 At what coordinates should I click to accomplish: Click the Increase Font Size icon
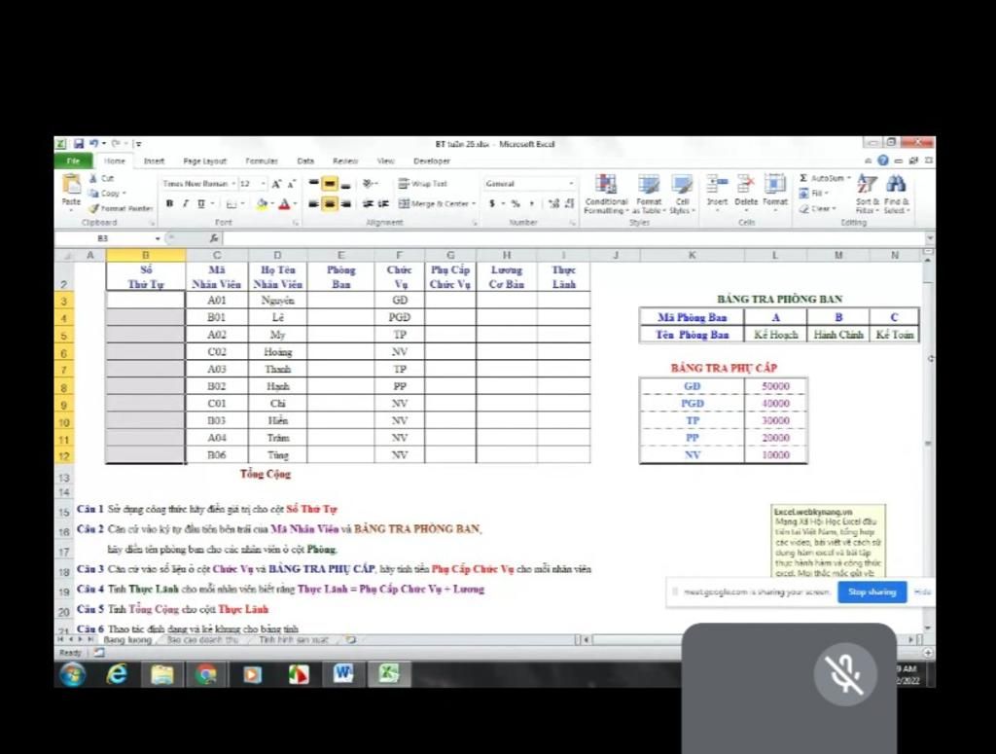pos(276,184)
